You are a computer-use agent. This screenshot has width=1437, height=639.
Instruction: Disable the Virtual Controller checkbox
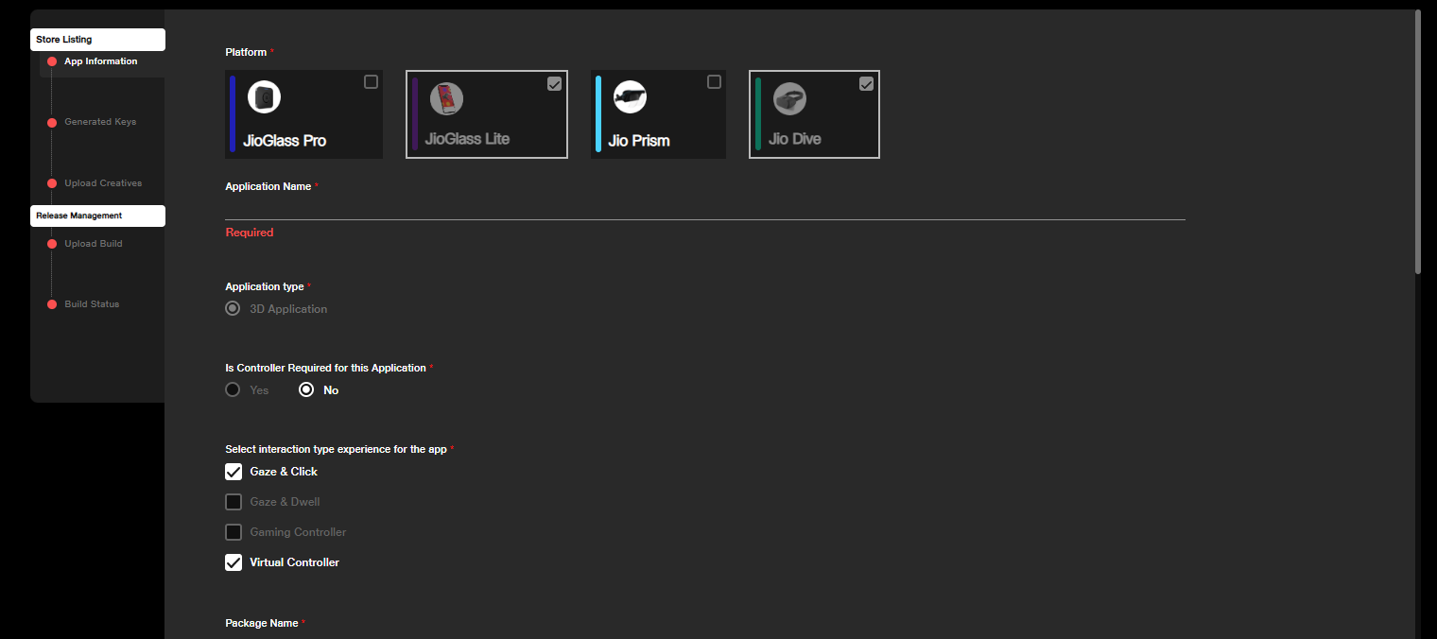tap(234, 562)
